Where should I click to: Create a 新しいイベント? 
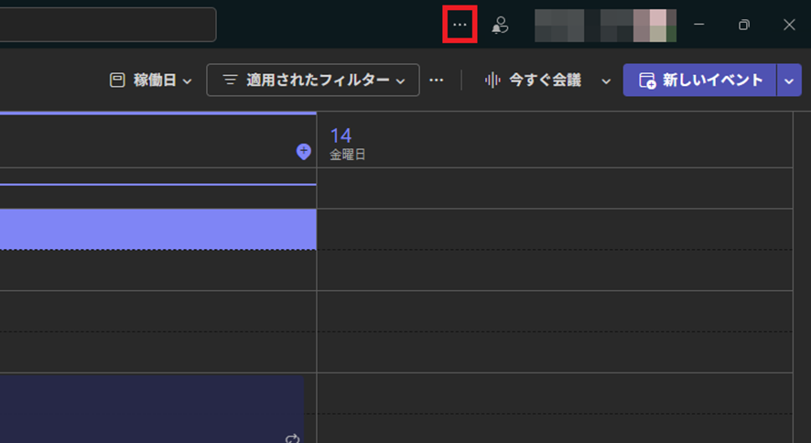click(x=700, y=81)
